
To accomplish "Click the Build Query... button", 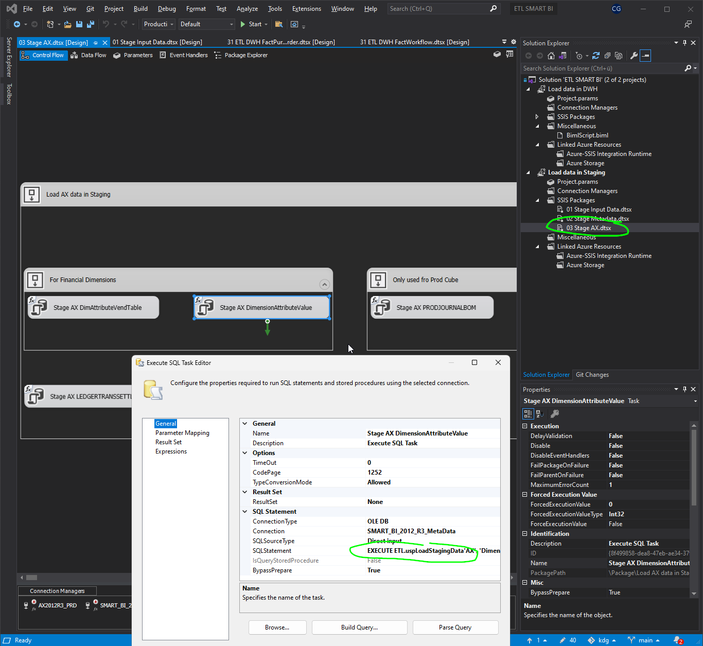I will click(359, 627).
